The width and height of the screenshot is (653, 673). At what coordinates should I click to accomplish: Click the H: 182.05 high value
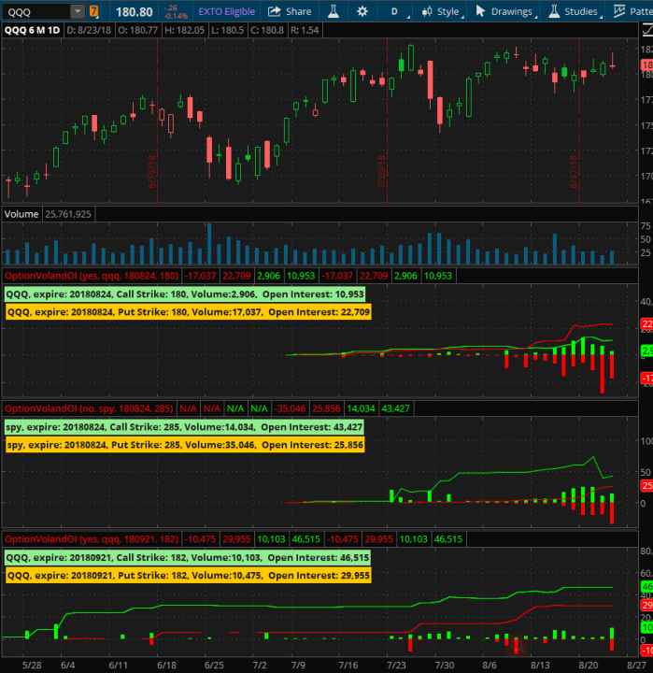(x=184, y=31)
